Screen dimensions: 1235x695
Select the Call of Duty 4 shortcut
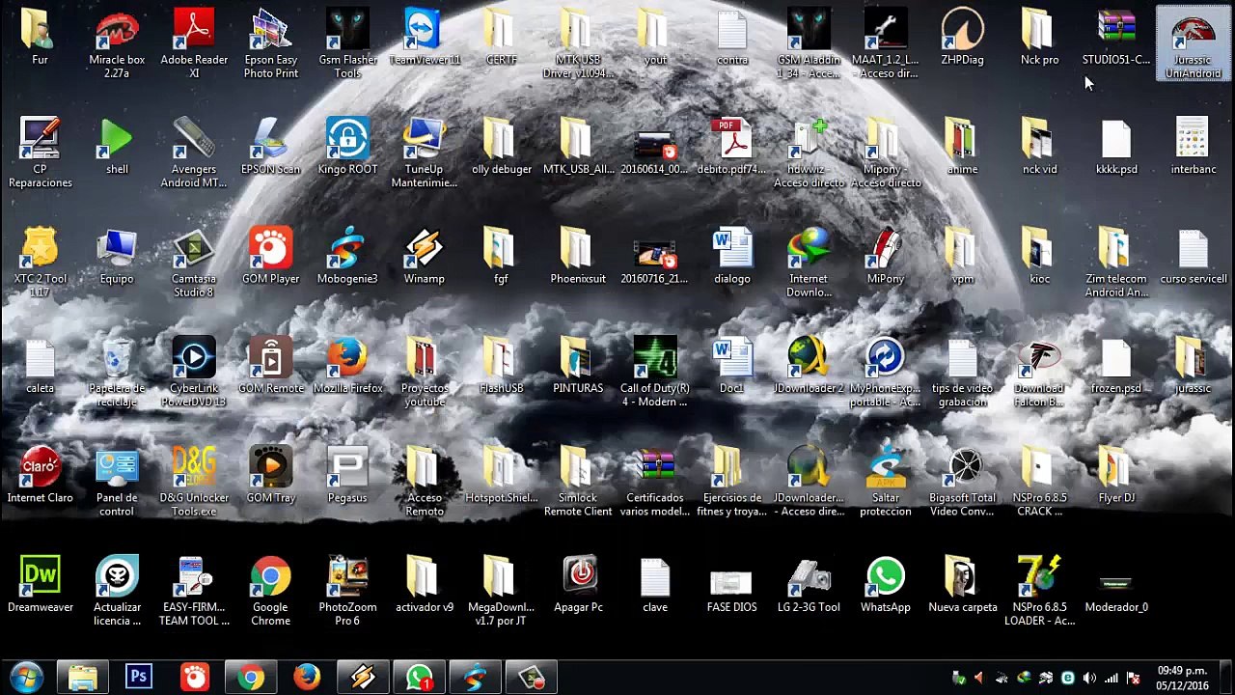[655, 372]
